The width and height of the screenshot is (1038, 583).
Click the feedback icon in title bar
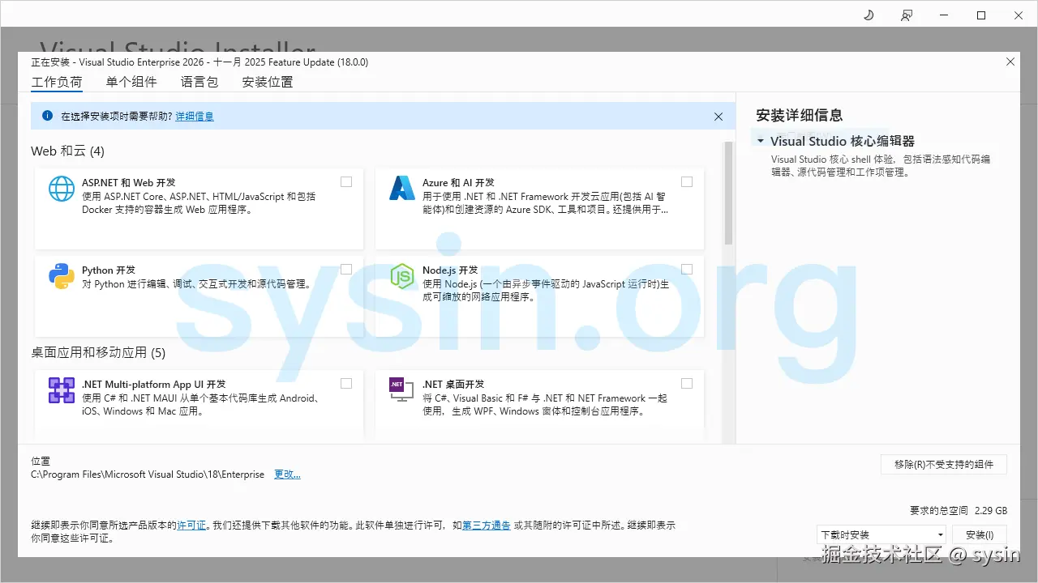point(907,15)
